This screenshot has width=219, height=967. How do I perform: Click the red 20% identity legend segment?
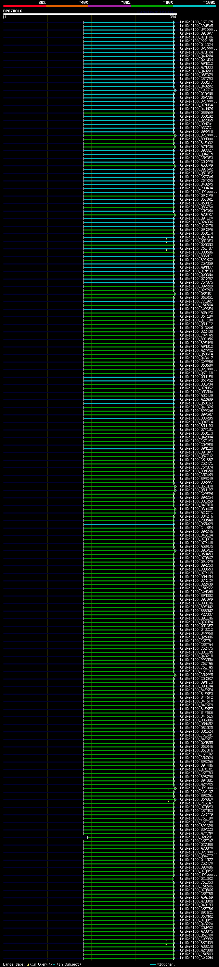(x=25, y=6)
